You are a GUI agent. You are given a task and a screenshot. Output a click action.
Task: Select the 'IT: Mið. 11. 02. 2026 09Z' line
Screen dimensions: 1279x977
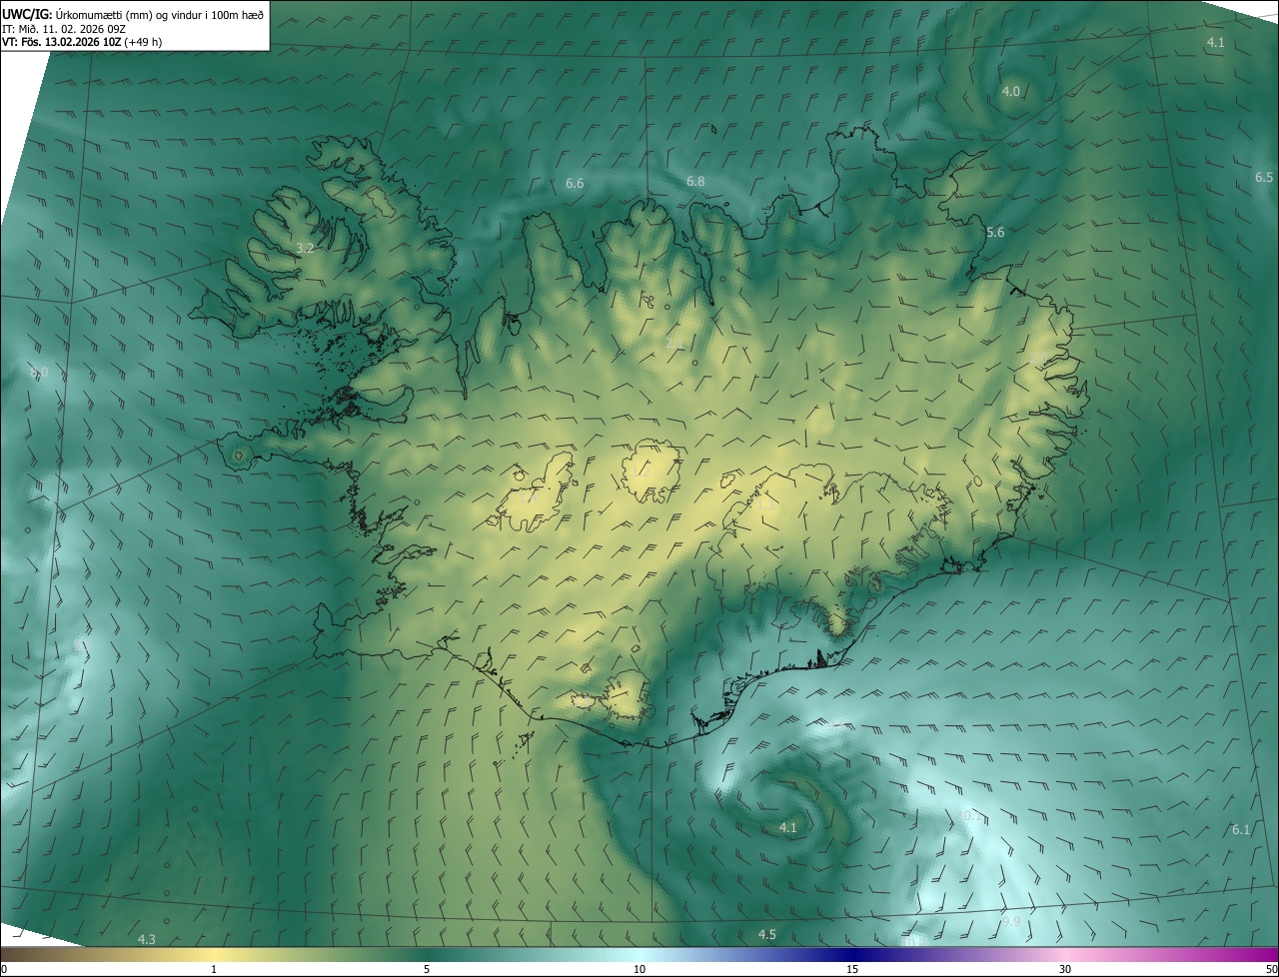coord(64,28)
